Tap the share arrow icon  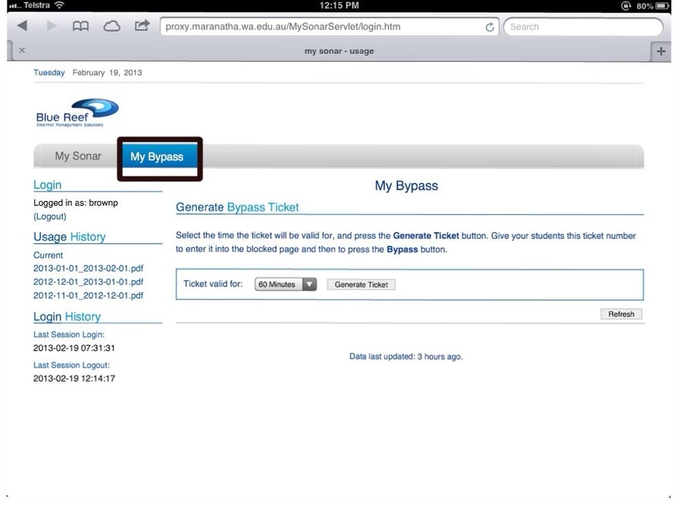[x=142, y=27]
